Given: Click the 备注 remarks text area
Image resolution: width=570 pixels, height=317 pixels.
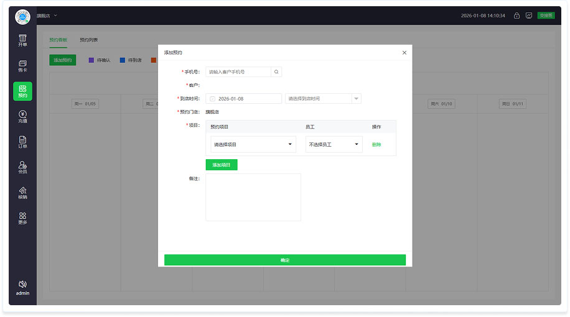Looking at the screenshot, I should 253,197.
